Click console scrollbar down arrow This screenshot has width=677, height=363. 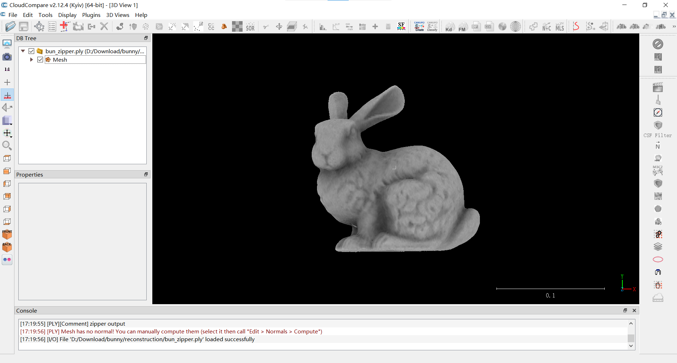[x=631, y=346]
